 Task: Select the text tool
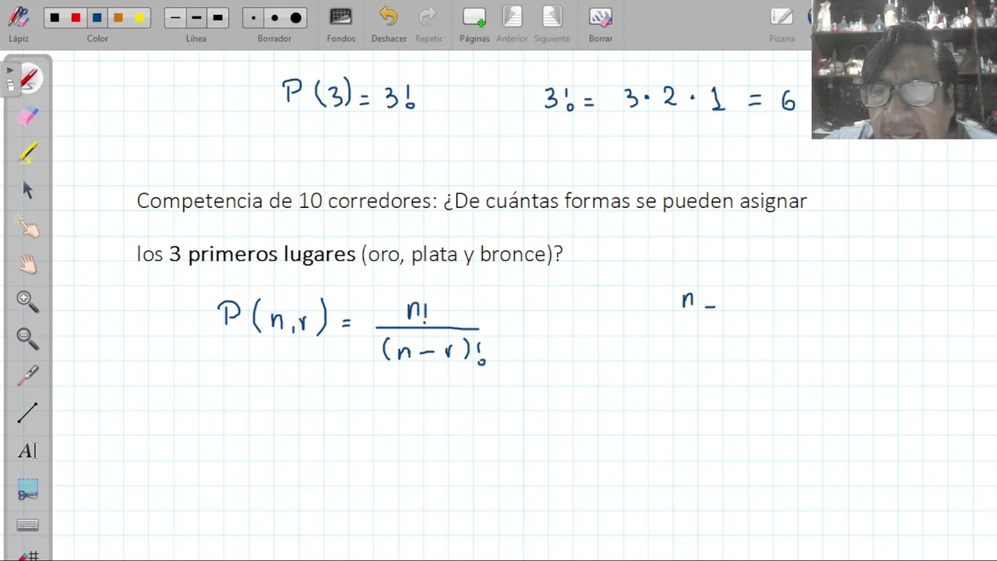tap(28, 450)
